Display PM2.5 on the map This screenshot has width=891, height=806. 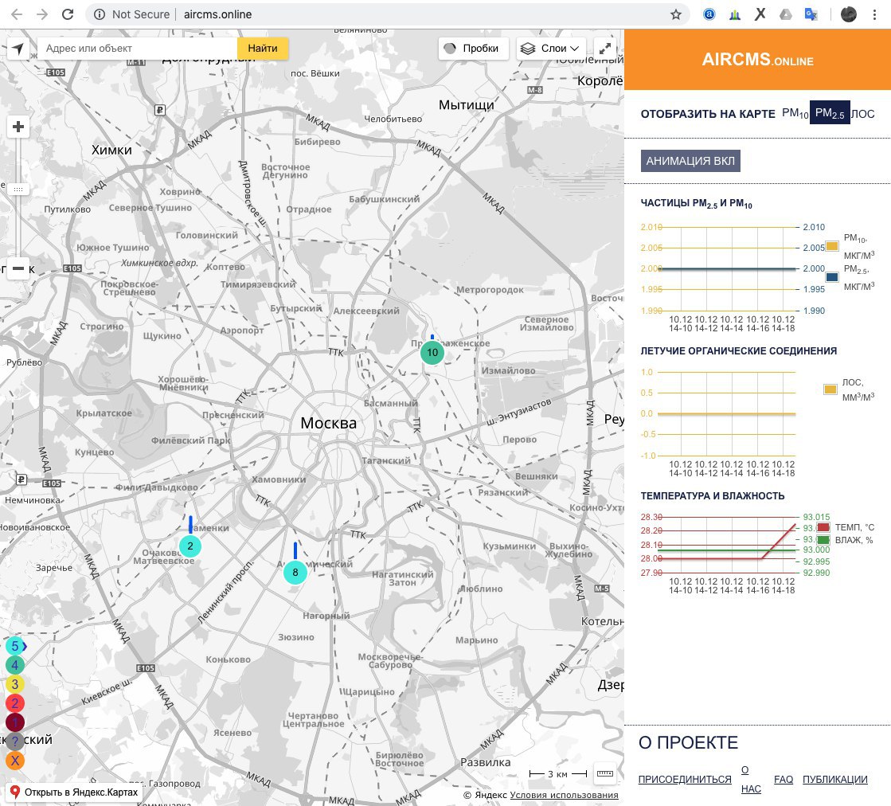pos(830,113)
